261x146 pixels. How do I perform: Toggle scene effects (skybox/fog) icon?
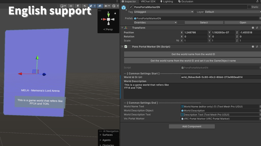pos(91,6)
